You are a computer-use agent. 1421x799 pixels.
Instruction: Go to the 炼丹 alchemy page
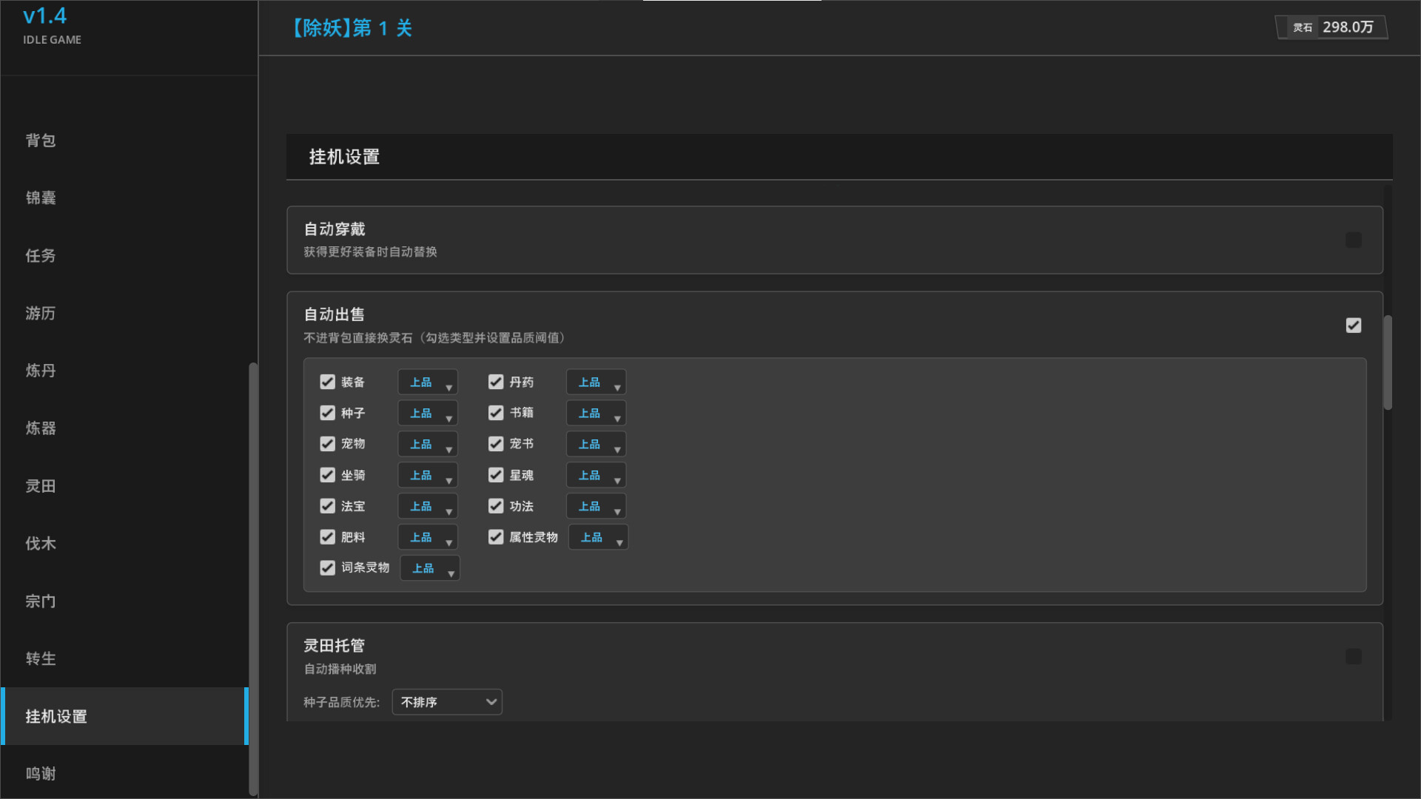point(41,371)
